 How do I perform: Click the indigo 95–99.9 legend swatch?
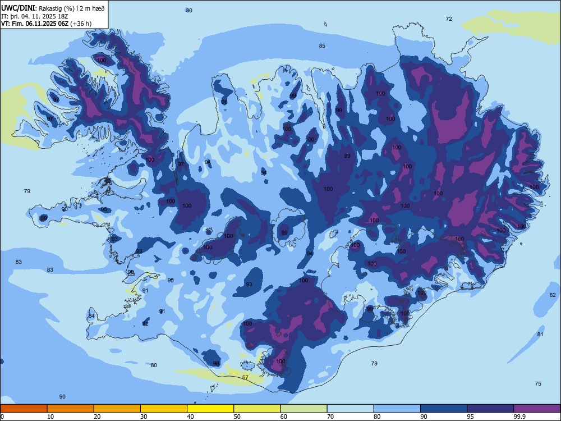(x=490, y=409)
